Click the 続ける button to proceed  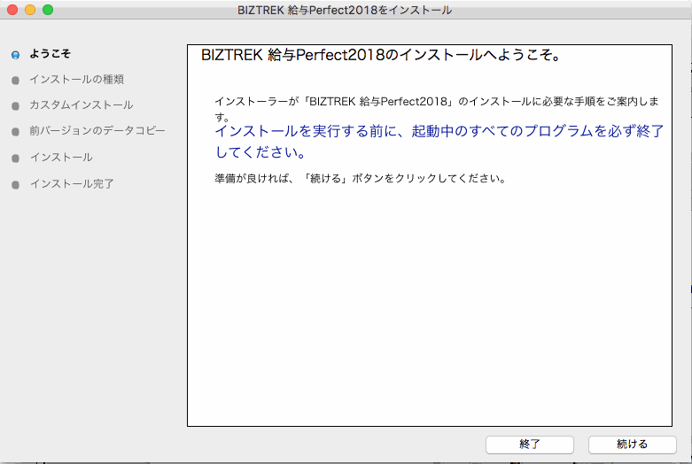[632, 444]
